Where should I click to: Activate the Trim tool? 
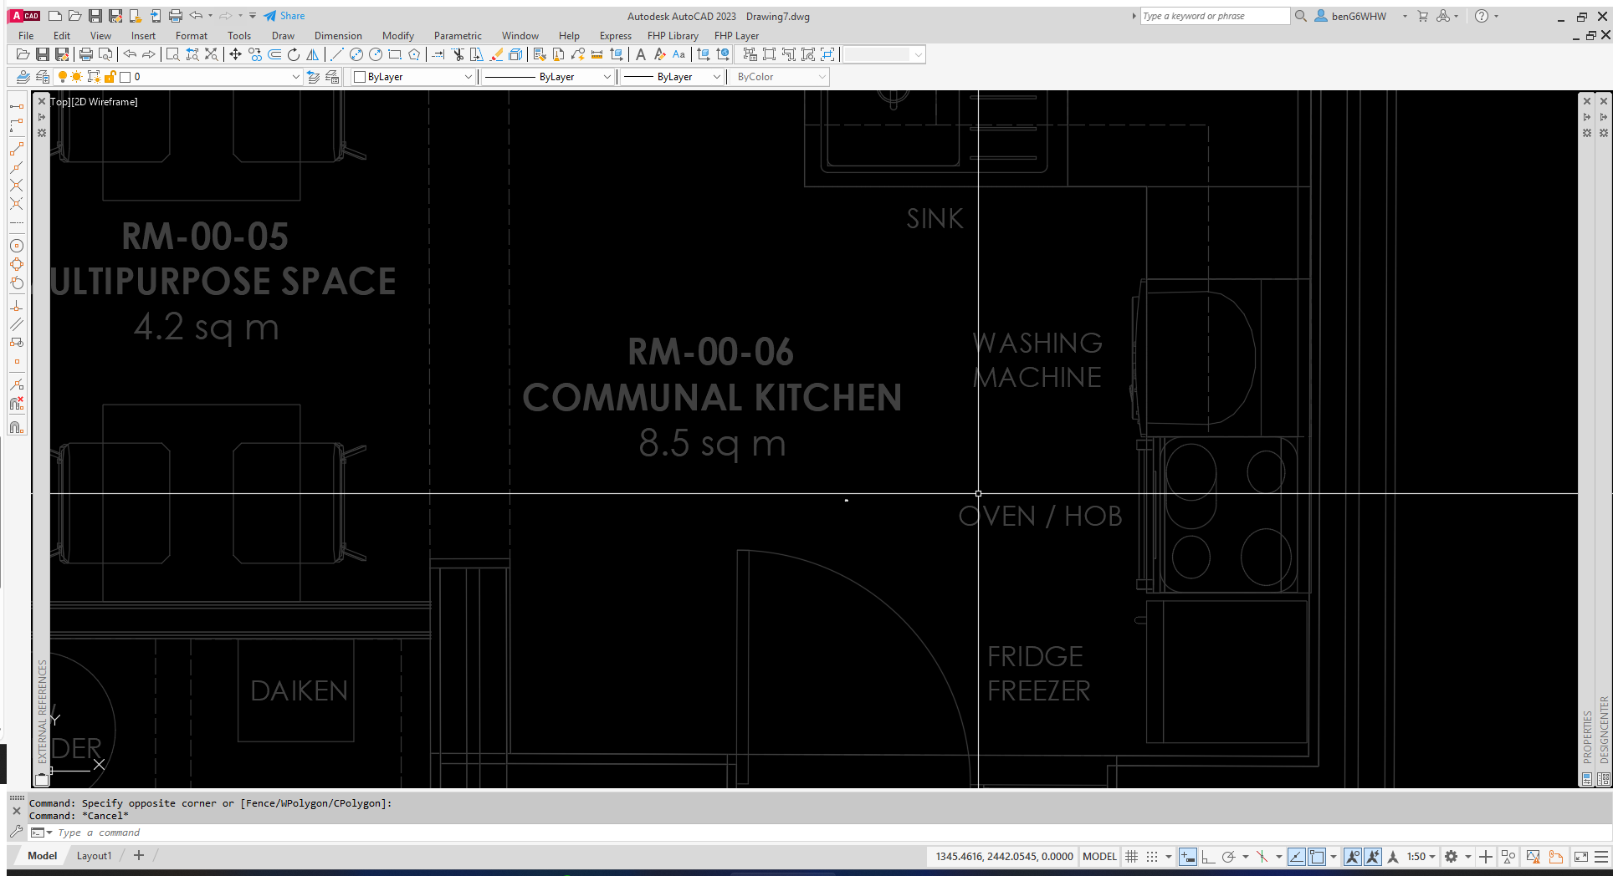[457, 54]
